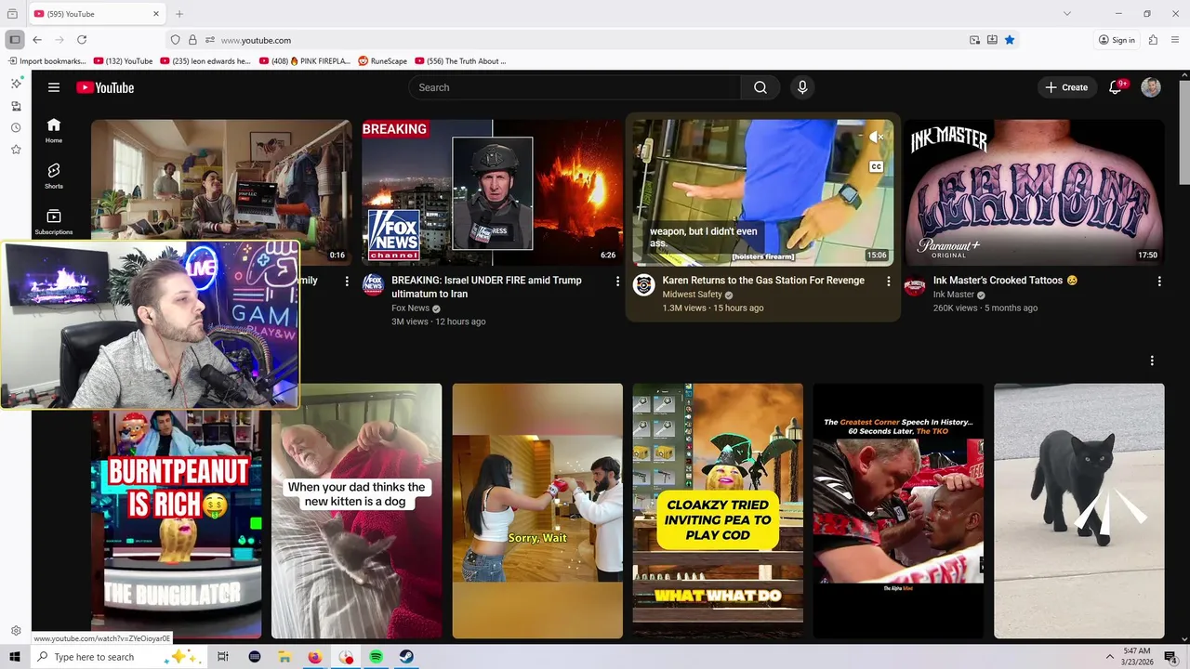The image size is (1190, 669).
Task: Click the YouTube logo
Action: pyautogui.click(x=105, y=87)
